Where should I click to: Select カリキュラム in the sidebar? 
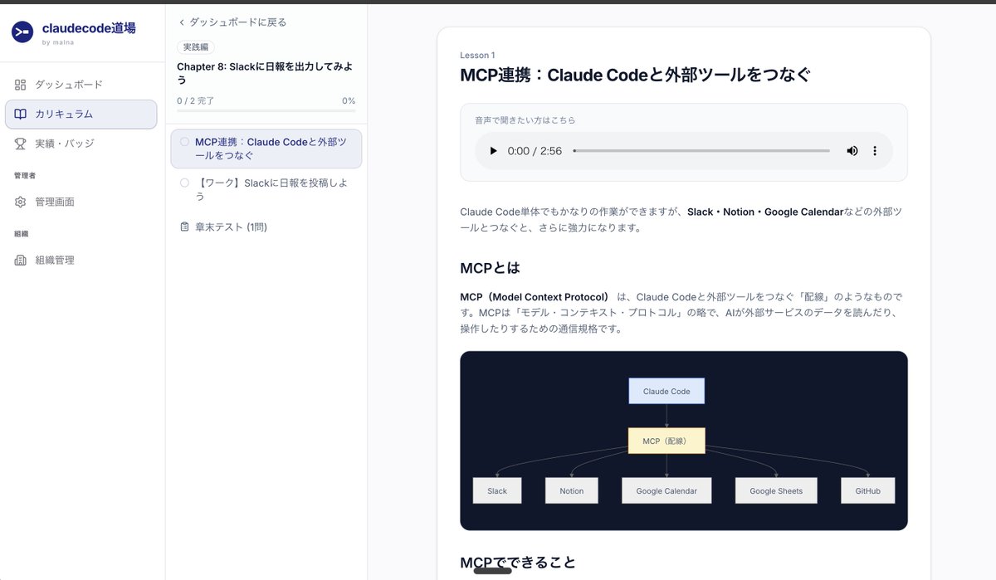[x=81, y=115]
